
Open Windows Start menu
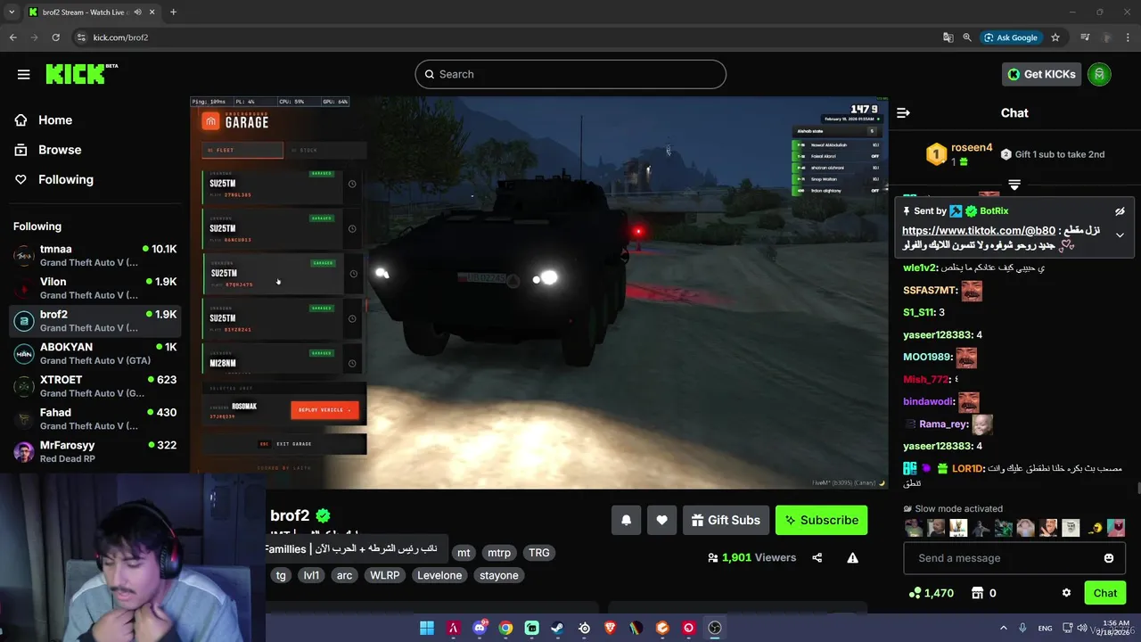tap(427, 628)
